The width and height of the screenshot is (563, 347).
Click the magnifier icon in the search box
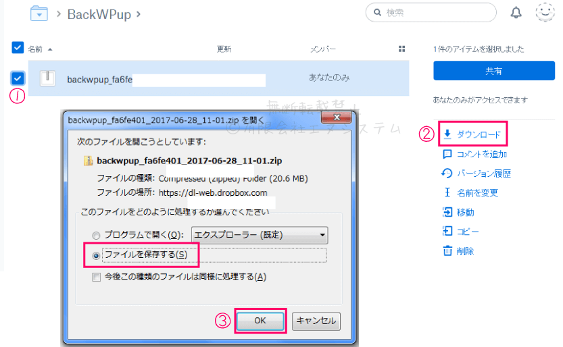[x=377, y=13]
